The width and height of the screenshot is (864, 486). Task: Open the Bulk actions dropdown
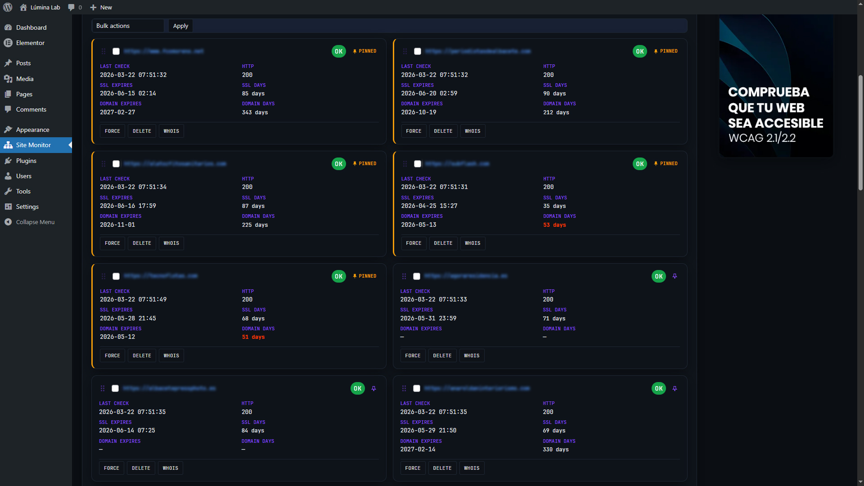[x=128, y=26]
